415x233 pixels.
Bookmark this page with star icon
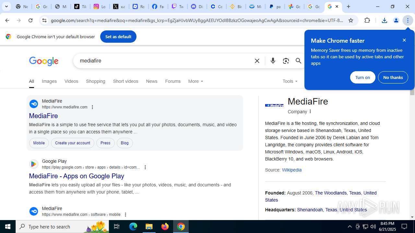(351, 20)
